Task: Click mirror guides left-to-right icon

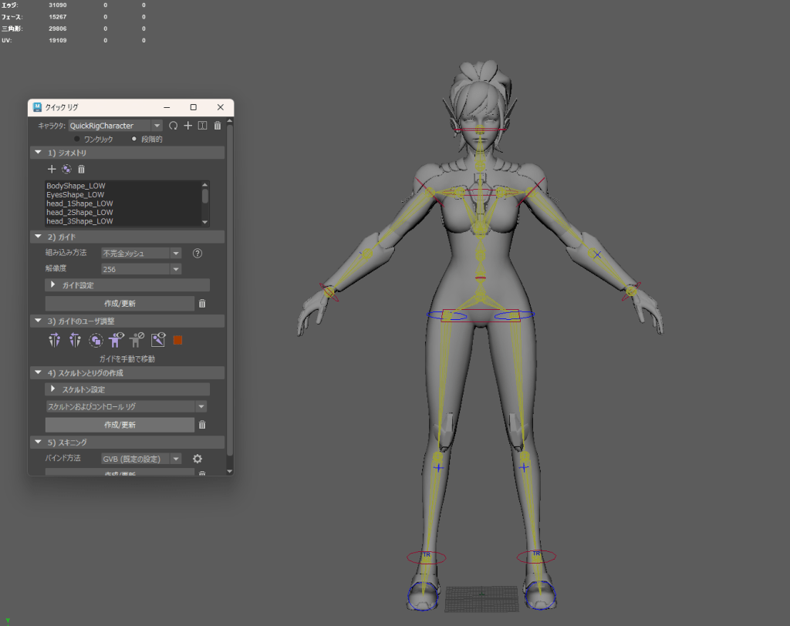Action: (x=54, y=339)
